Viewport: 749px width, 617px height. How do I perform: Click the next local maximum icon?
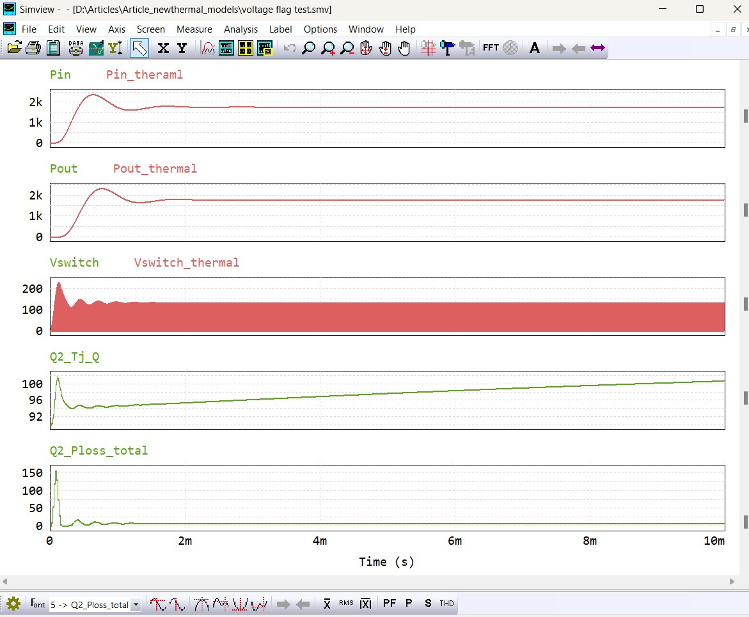pos(201,604)
